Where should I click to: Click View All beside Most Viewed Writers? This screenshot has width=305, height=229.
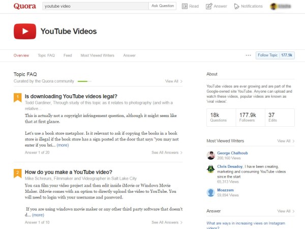(x=286, y=141)
